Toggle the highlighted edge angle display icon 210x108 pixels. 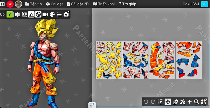(31, 14)
